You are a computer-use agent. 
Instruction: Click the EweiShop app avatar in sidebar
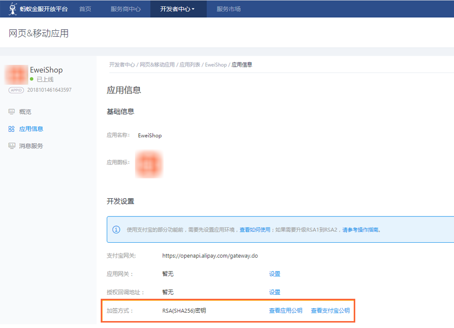16,74
